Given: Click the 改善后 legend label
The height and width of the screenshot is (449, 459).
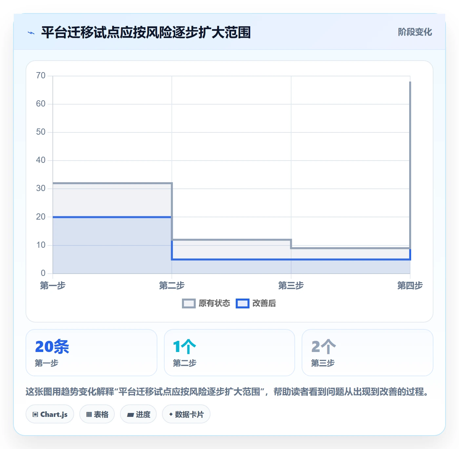Looking at the screenshot, I should (264, 303).
